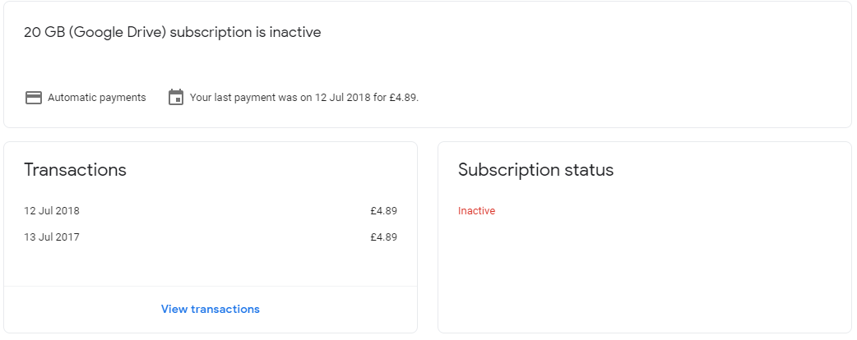
Task: Click the £4.89 amount for 13 Jul 2017
Action: pos(384,237)
